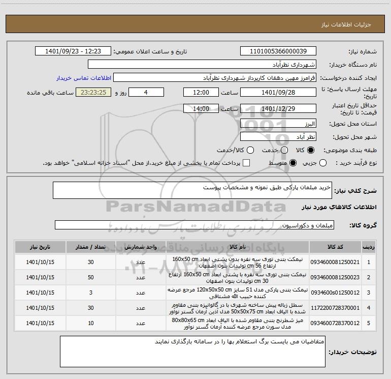Image resolution: width=391 pixels, height=379 pixels.
Task: Click the remaining days field showing 4
Action: [x=146, y=92]
